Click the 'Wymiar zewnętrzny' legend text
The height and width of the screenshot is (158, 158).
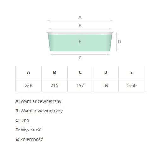[41, 101]
